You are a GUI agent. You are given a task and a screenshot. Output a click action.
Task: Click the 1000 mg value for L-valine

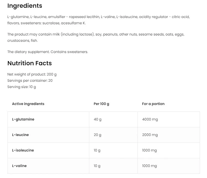coord(149,166)
